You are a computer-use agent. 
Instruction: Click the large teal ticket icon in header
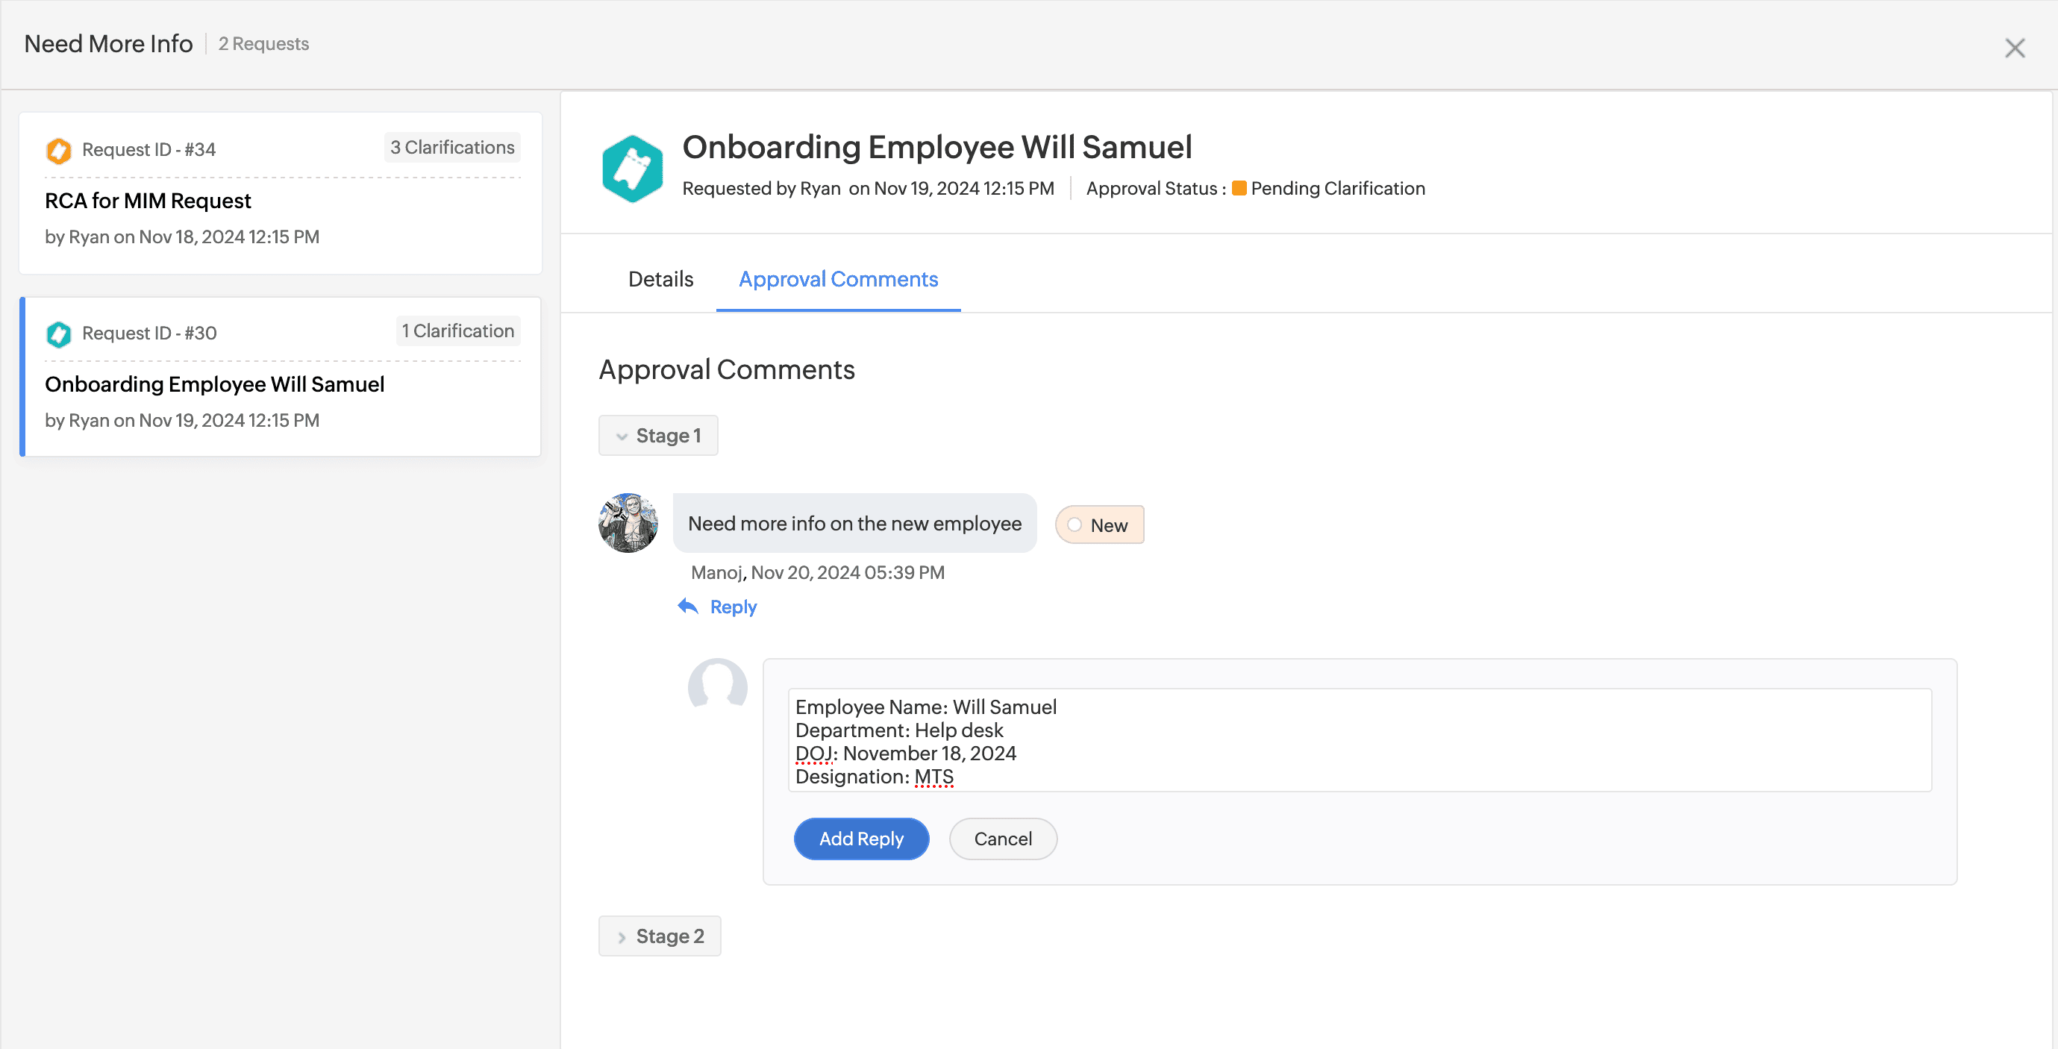(x=632, y=169)
